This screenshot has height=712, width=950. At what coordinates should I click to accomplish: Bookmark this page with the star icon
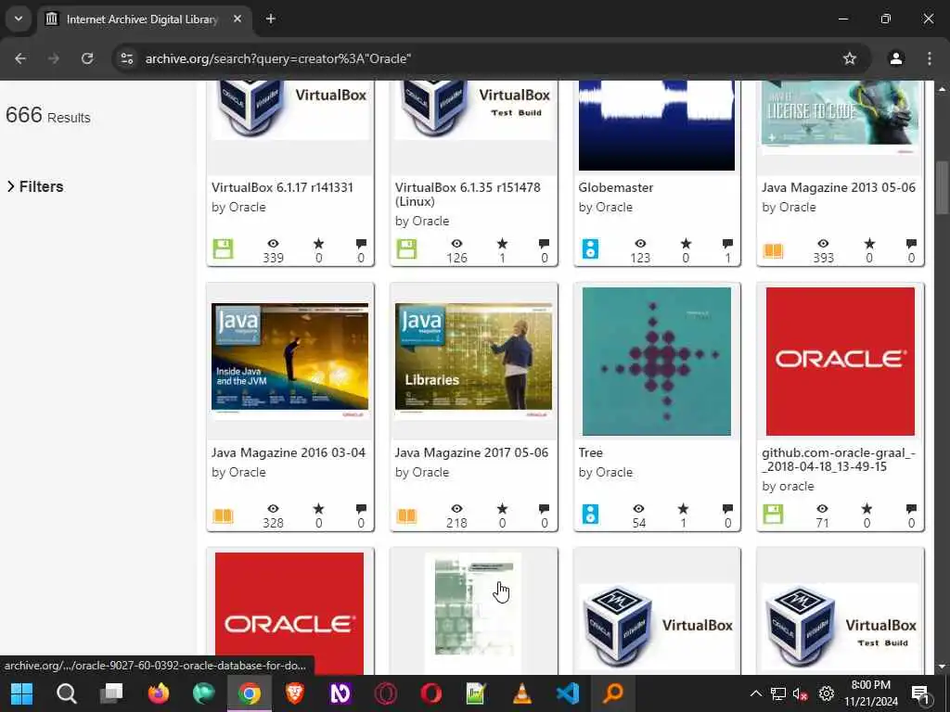point(850,58)
